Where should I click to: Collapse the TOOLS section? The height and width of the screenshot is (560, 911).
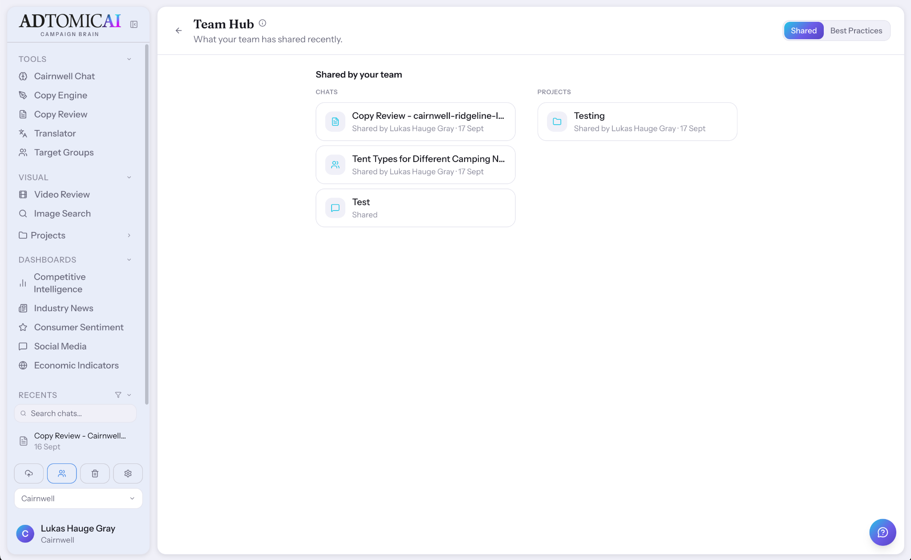(129, 59)
